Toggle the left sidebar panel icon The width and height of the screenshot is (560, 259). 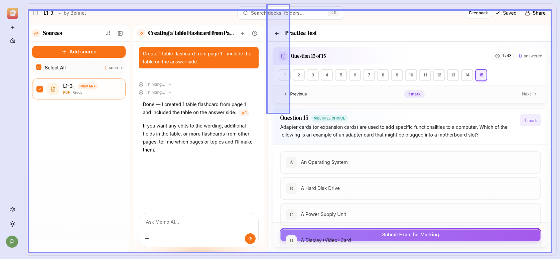(36, 13)
